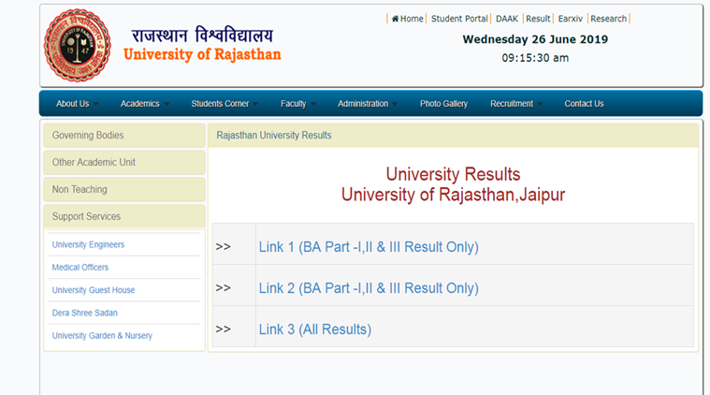Expand the Governing Bodies sidebar section
The width and height of the screenshot is (710, 395).
[x=88, y=136]
